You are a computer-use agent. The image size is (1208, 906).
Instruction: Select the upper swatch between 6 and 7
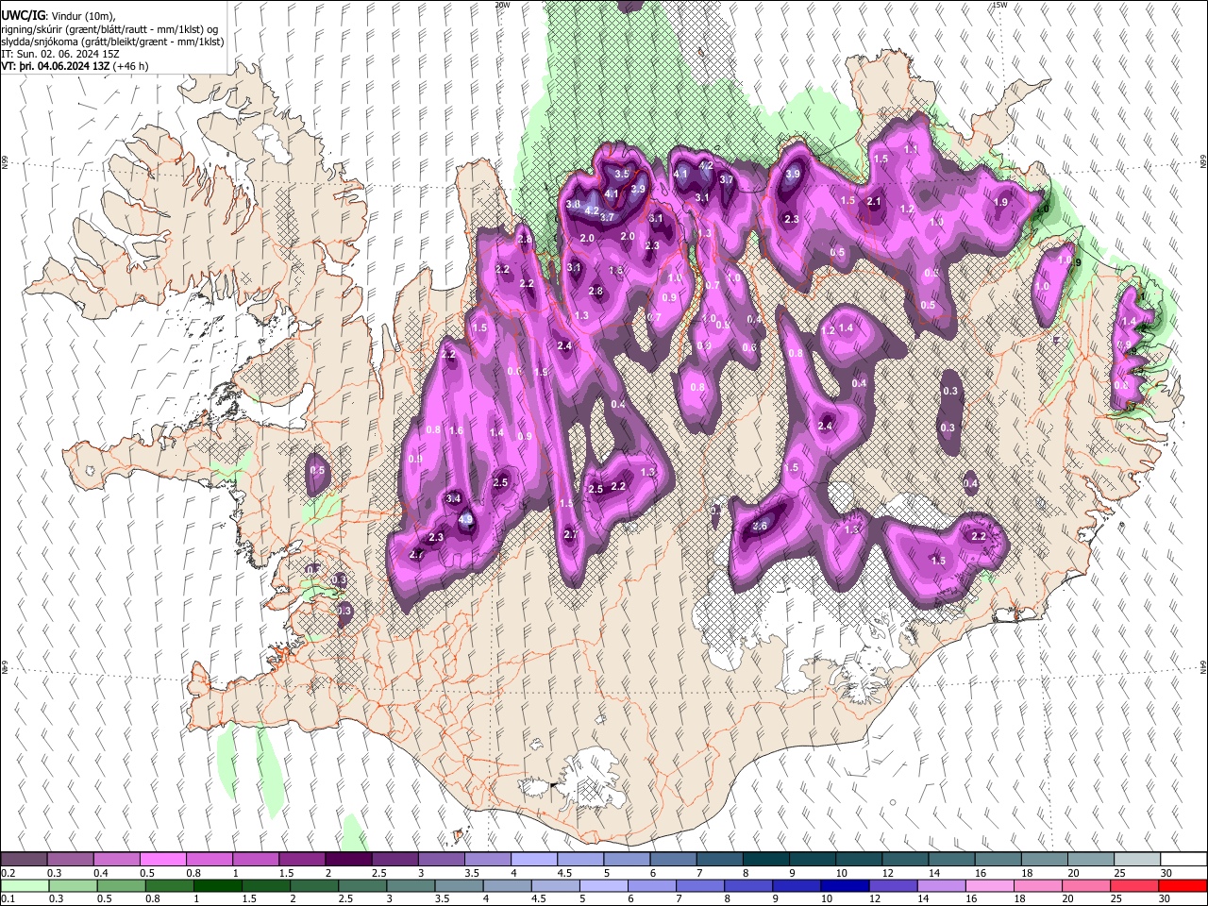[673, 859]
